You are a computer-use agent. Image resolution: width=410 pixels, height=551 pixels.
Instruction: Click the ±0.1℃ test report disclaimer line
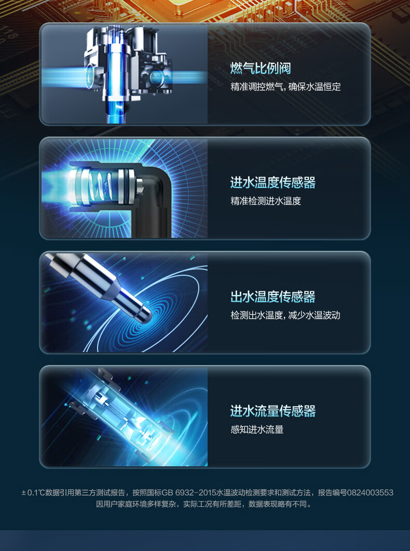point(207,493)
